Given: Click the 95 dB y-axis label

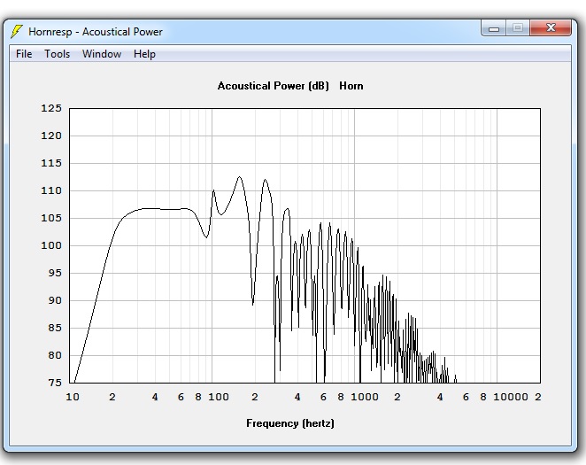Looking at the screenshot, I should [x=55, y=273].
